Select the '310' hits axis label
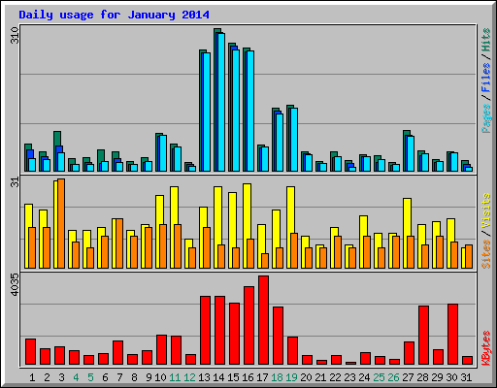The width and height of the screenshot is (497, 388). click(15, 36)
